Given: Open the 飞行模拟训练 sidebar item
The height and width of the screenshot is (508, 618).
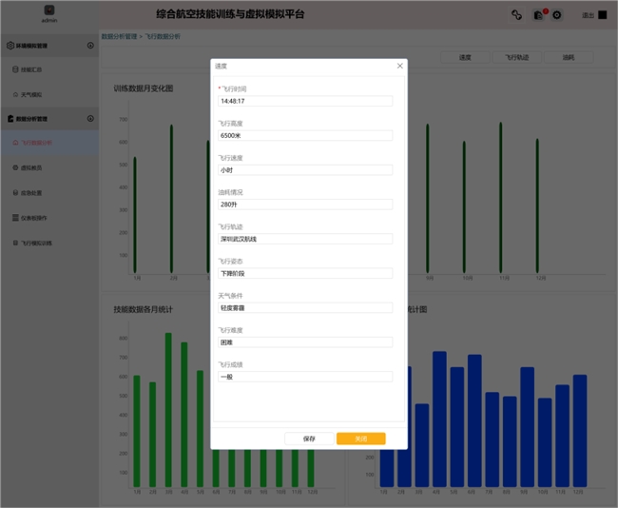Looking at the screenshot, I should pyautogui.click(x=49, y=243).
